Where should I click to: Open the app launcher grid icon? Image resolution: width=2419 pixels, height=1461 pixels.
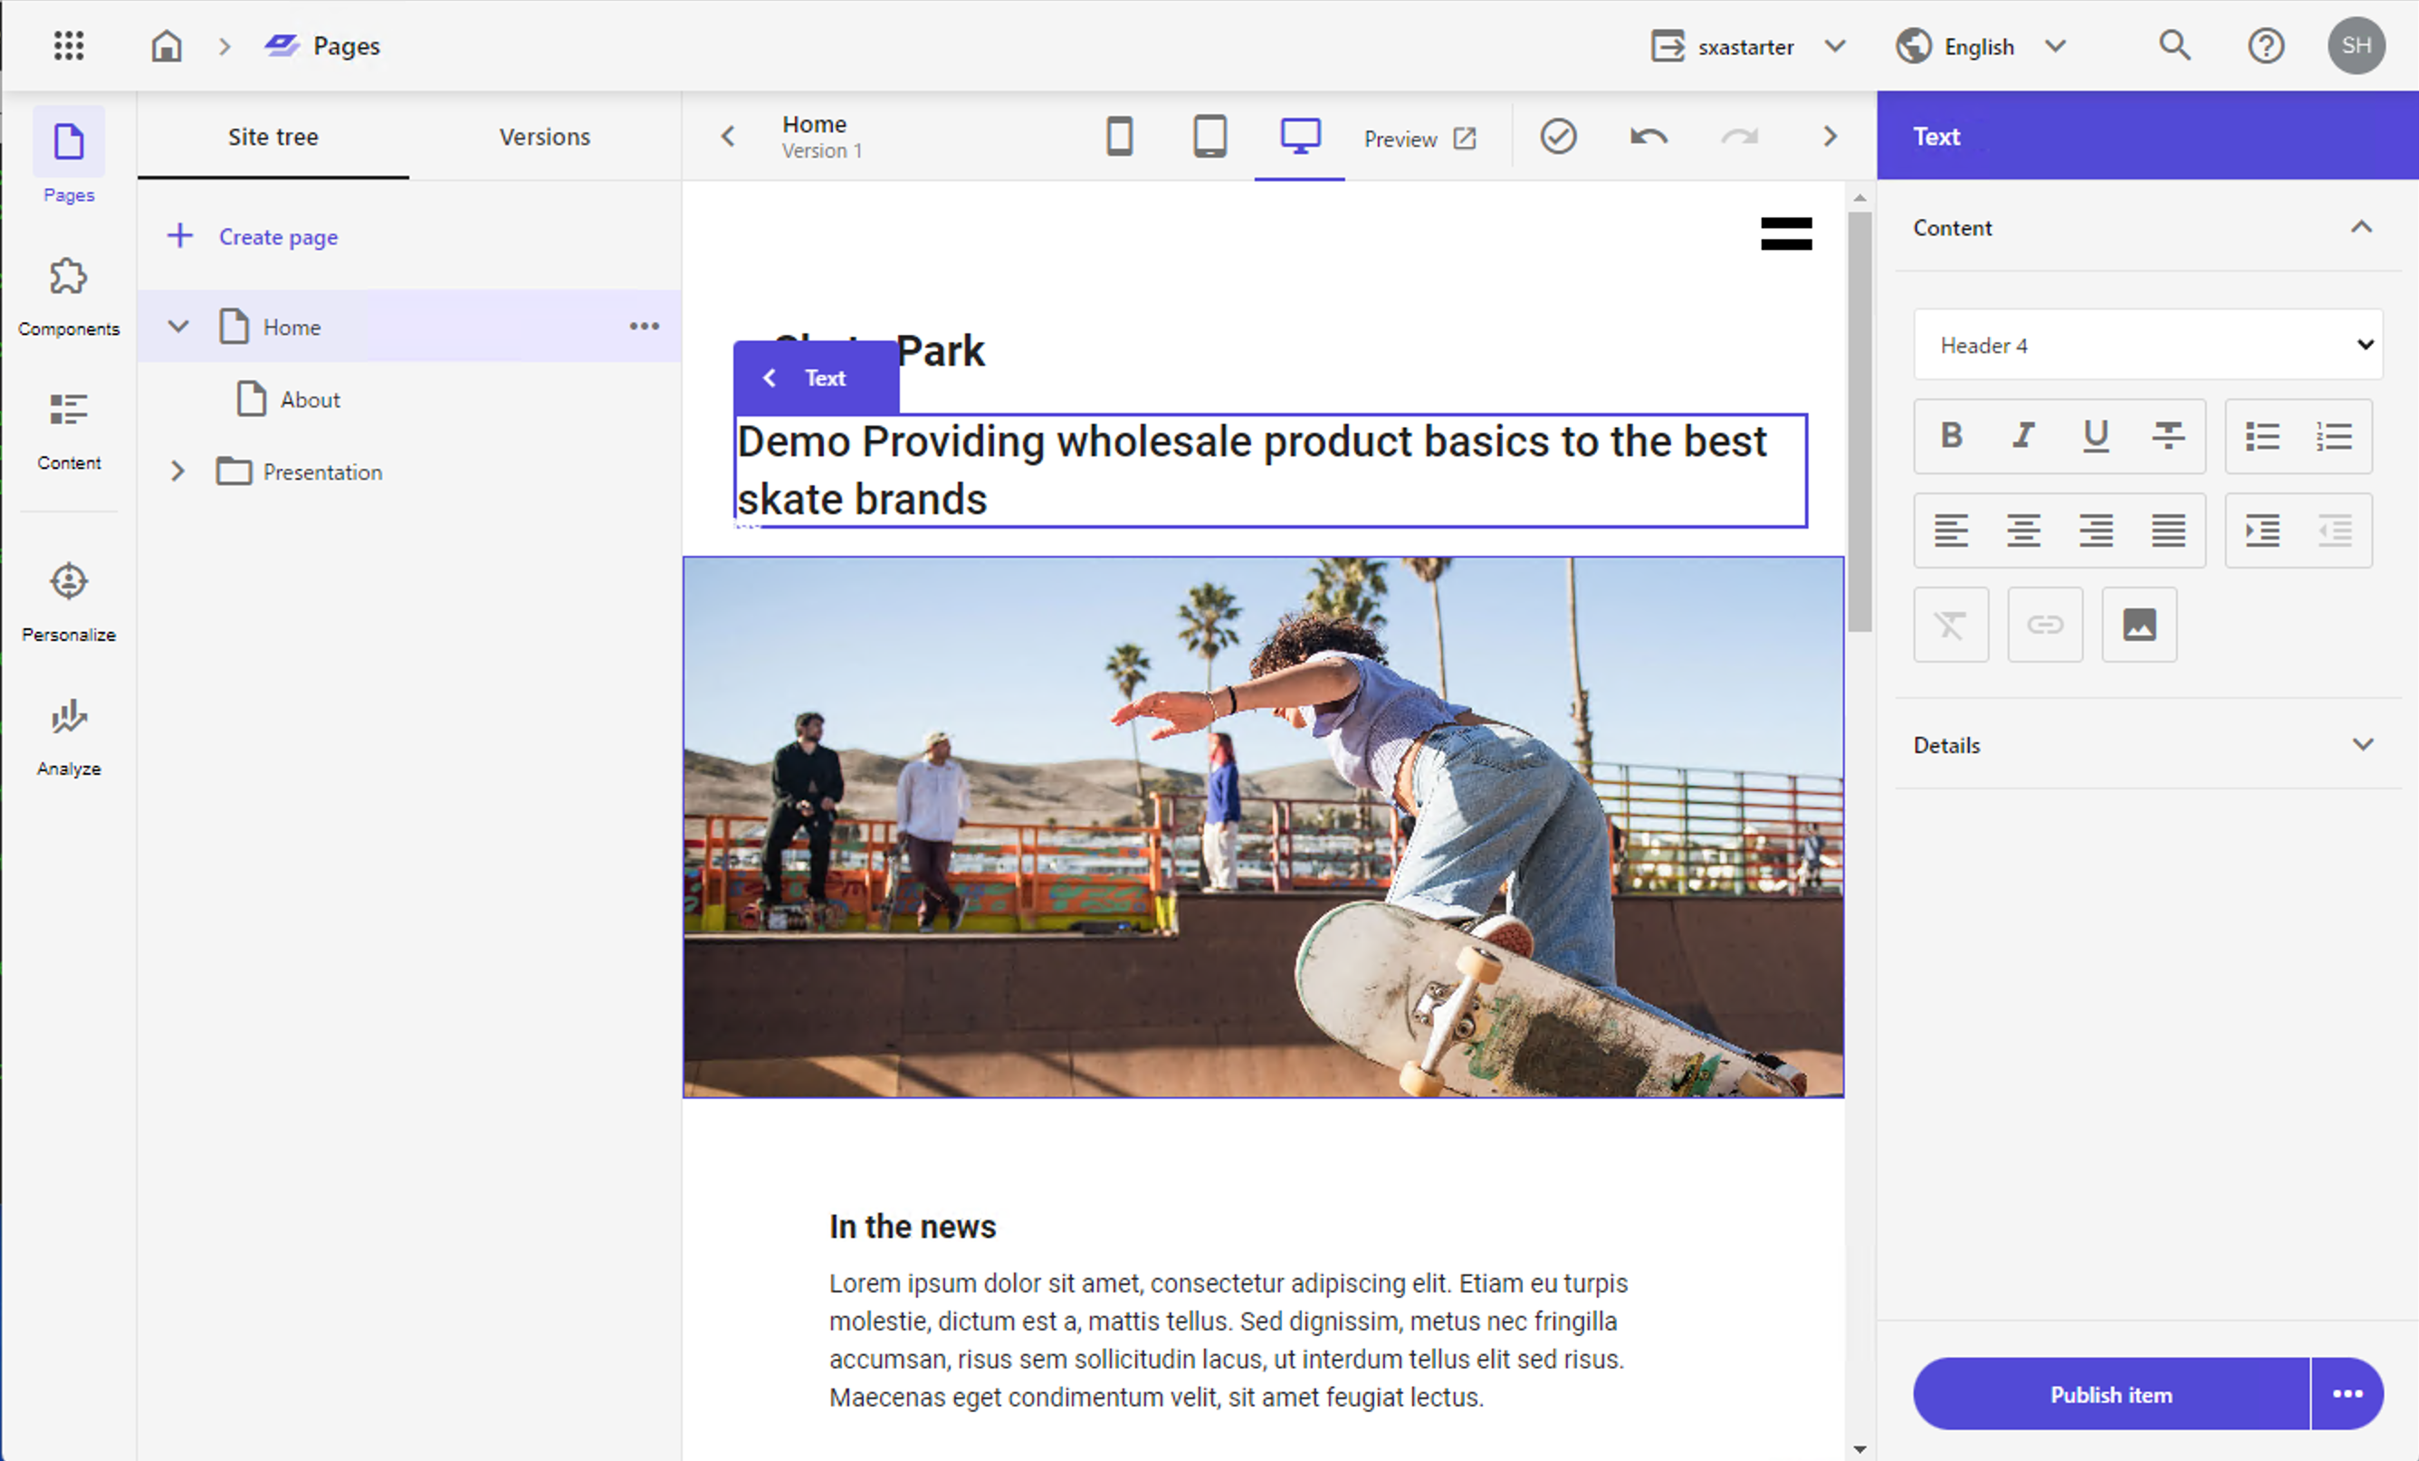pyautogui.click(x=69, y=45)
